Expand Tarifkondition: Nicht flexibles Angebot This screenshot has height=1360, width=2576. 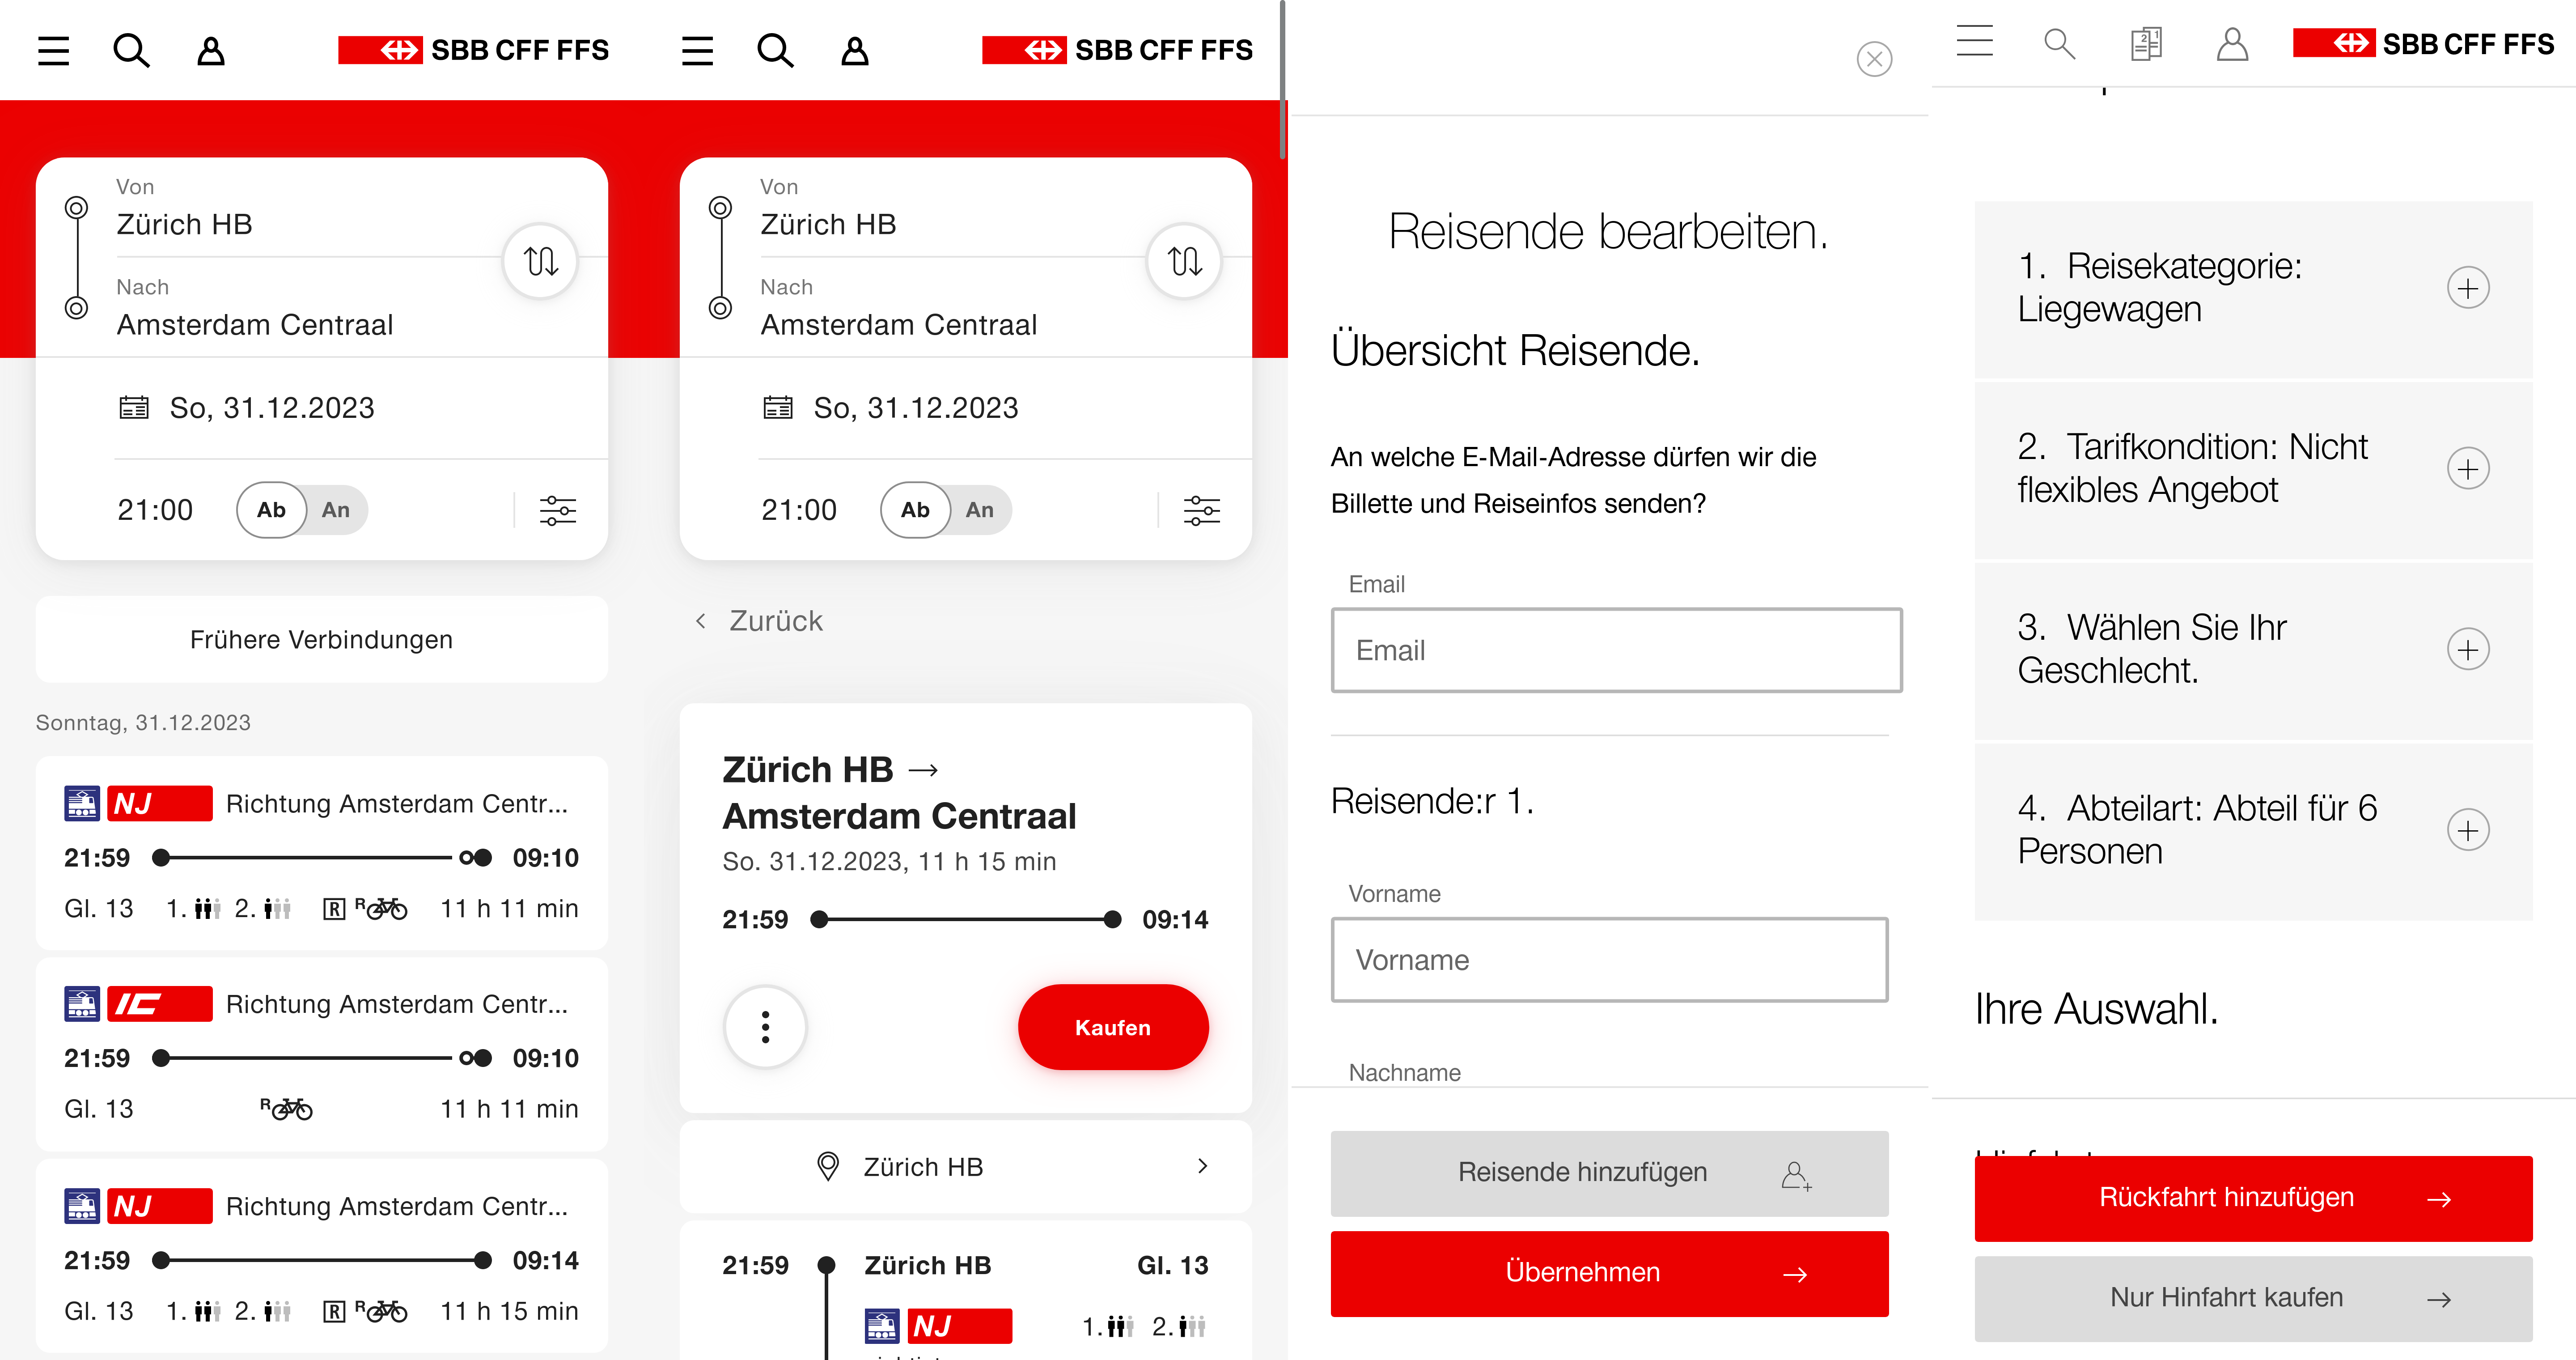click(x=2469, y=468)
